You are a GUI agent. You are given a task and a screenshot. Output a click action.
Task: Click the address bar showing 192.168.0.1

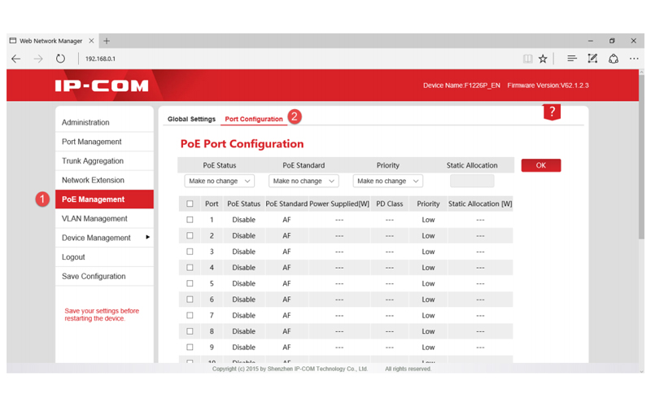point(100,59)
